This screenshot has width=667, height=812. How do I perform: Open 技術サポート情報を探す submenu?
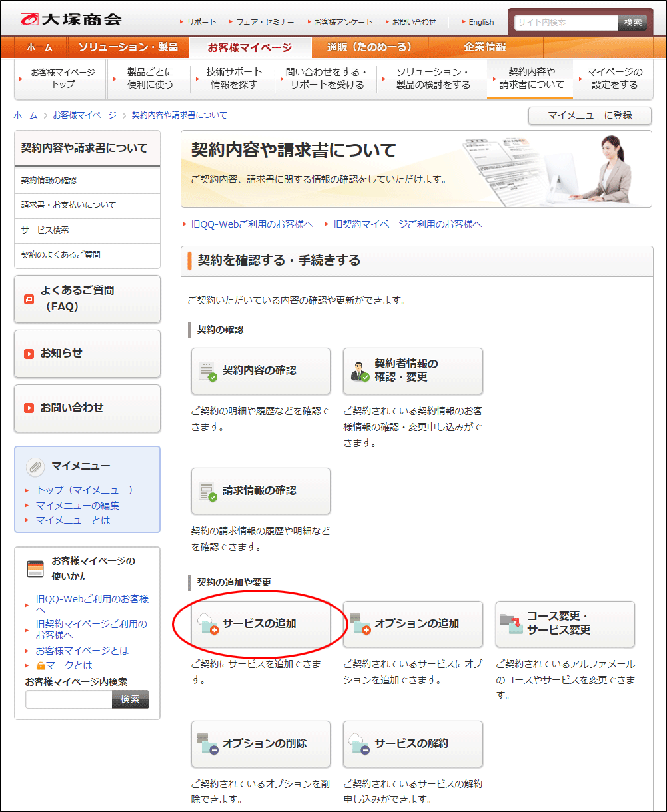[233, 79]
